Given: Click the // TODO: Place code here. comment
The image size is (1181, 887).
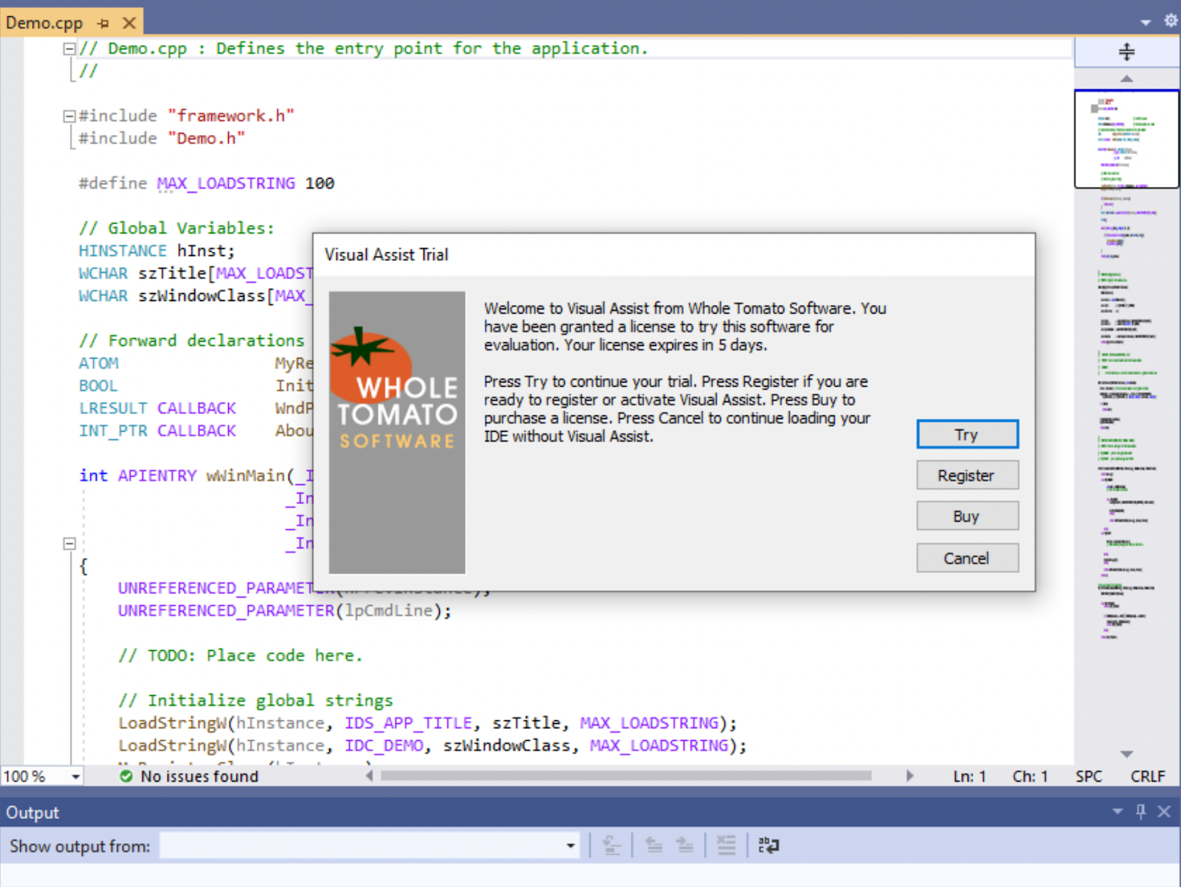Looking at the screenshot, I should [241, 655].
